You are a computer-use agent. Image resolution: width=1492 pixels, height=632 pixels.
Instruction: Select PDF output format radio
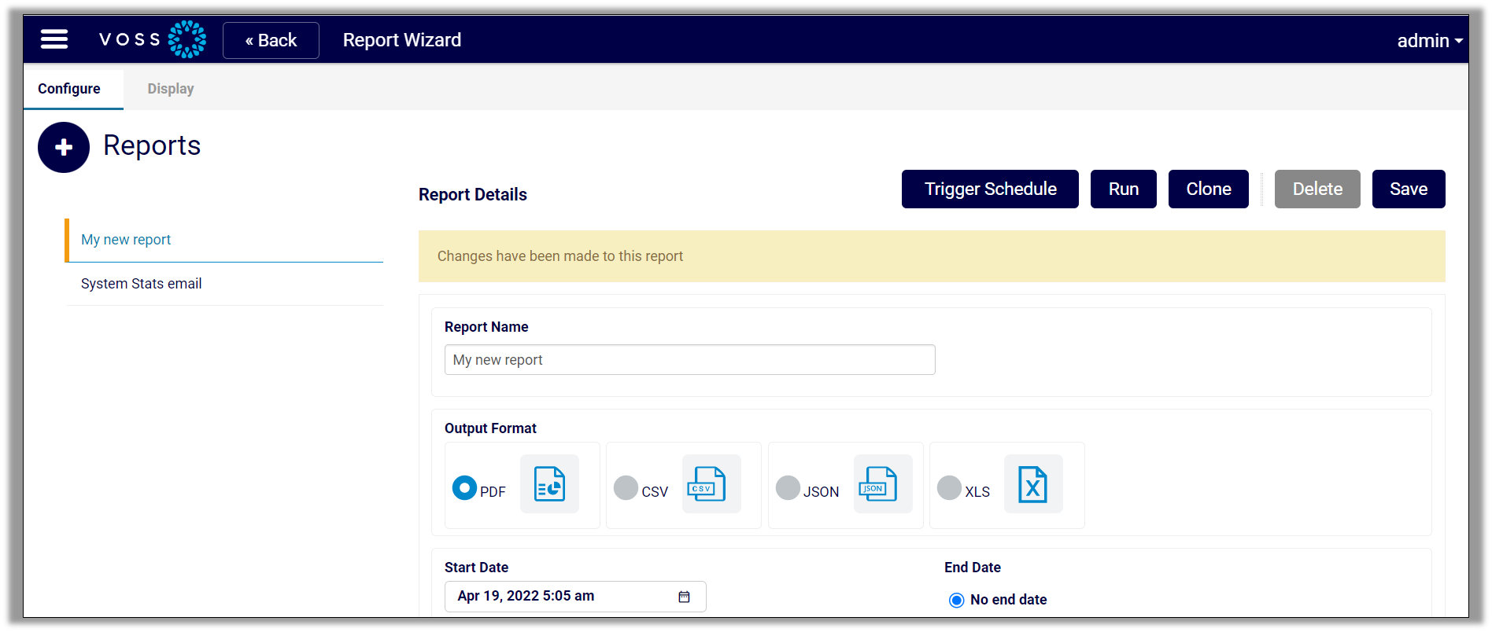(x=464, y=487)
